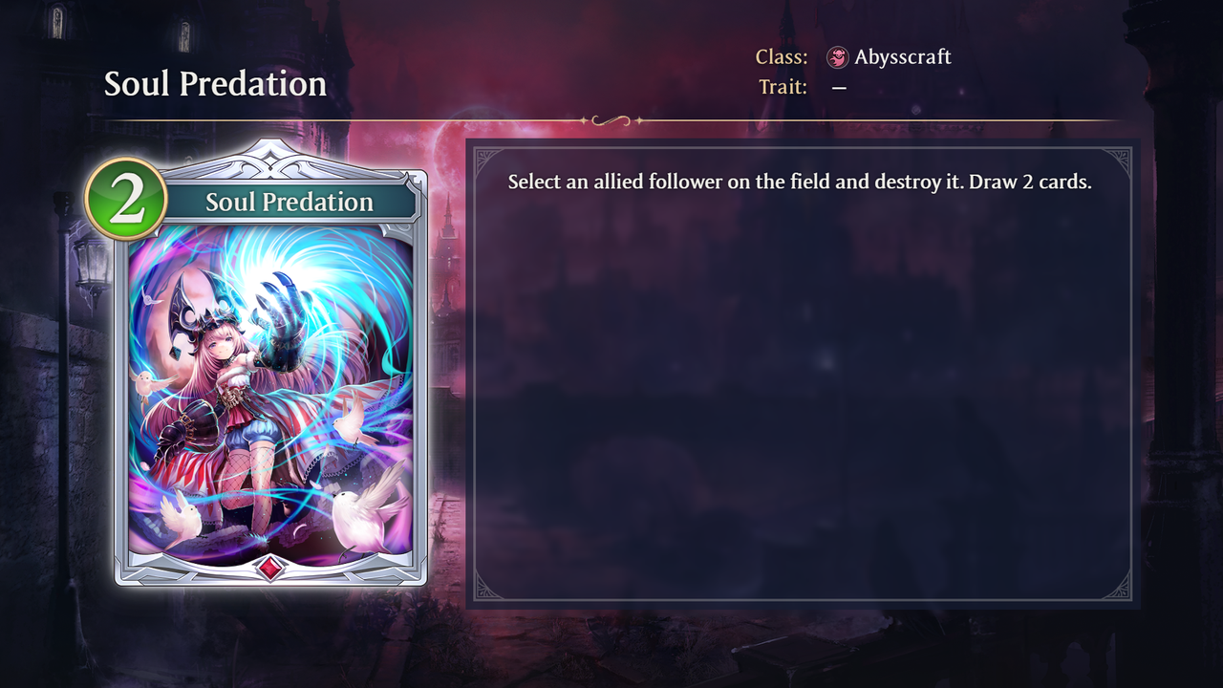
Task: Click the Trait label
Action: click(x=783, y=87)
